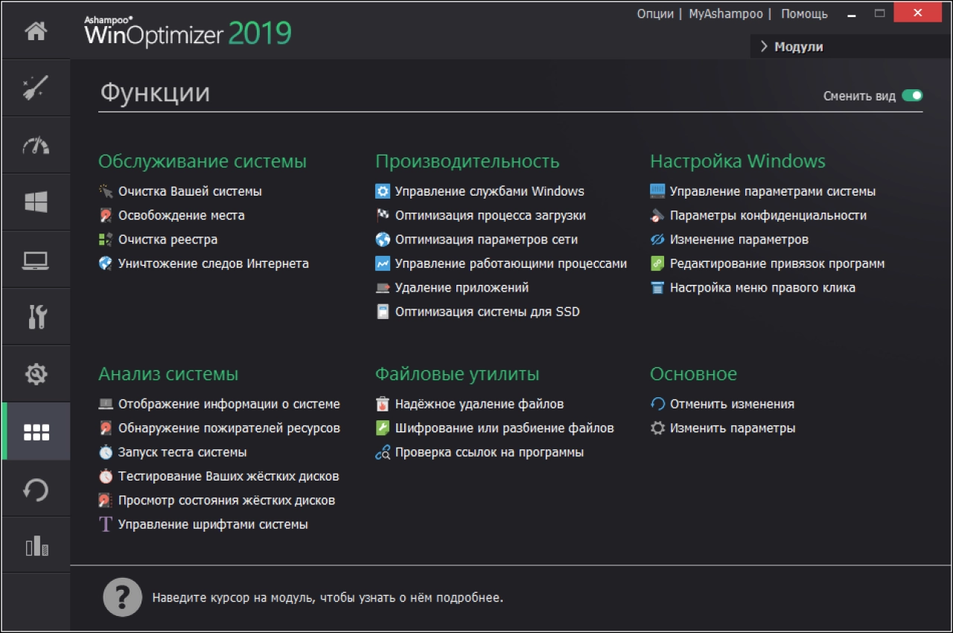953x633 pixels.
Task: Click SSD icon beside Оптимизация системы для SSD
Action: click(x=383, y=312)
